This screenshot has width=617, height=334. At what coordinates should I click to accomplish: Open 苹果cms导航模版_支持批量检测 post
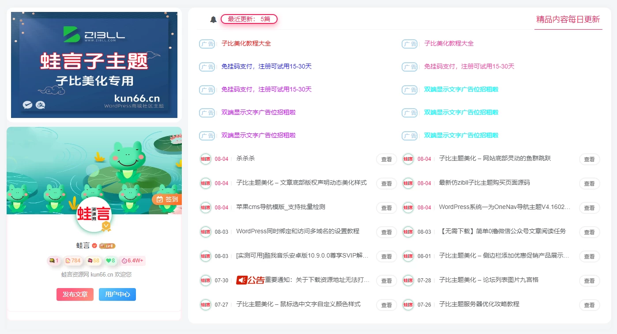click(x=281, y=207)
